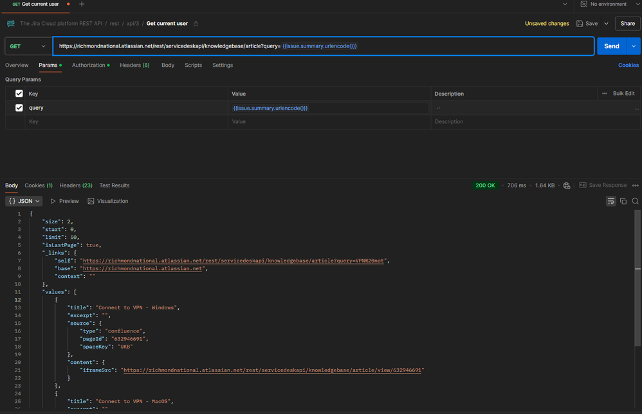Click the Save disk icon

click(580, 24)
